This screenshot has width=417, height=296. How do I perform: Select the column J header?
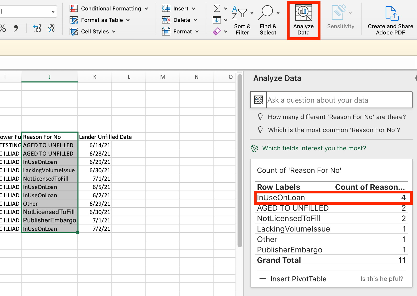[49, 77]
